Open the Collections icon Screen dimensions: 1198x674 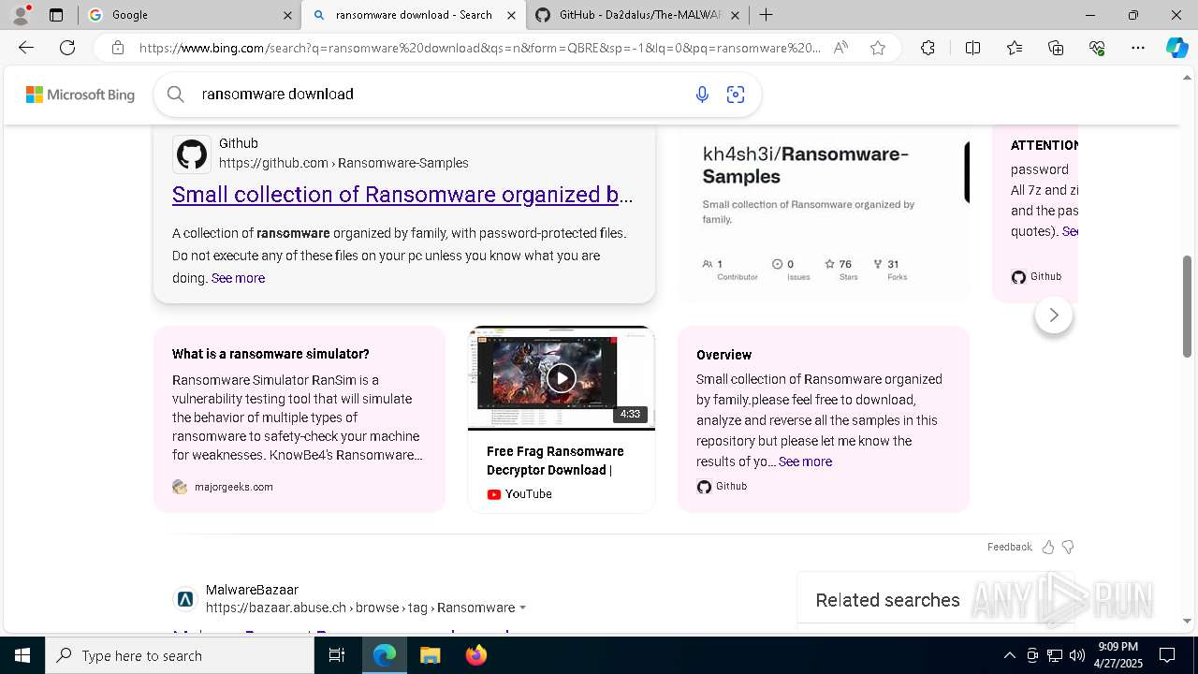(1056, 48)
